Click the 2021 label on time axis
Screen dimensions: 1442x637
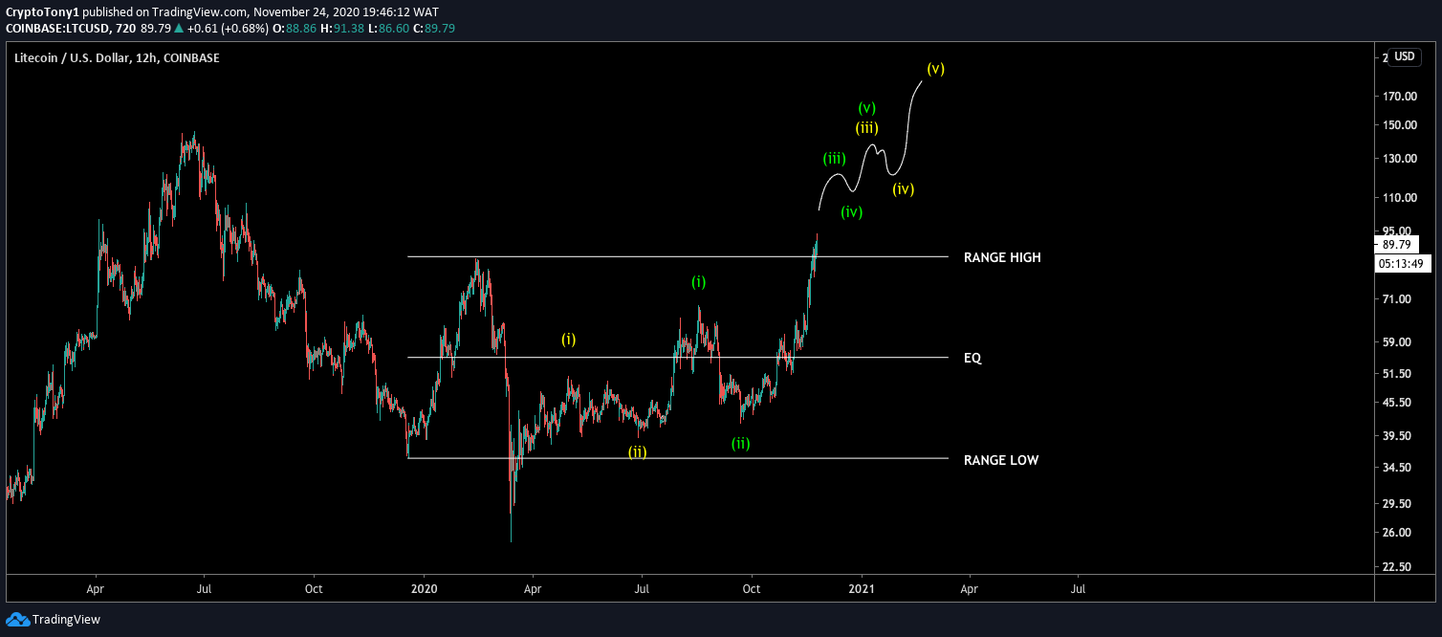tap(861, 589)
